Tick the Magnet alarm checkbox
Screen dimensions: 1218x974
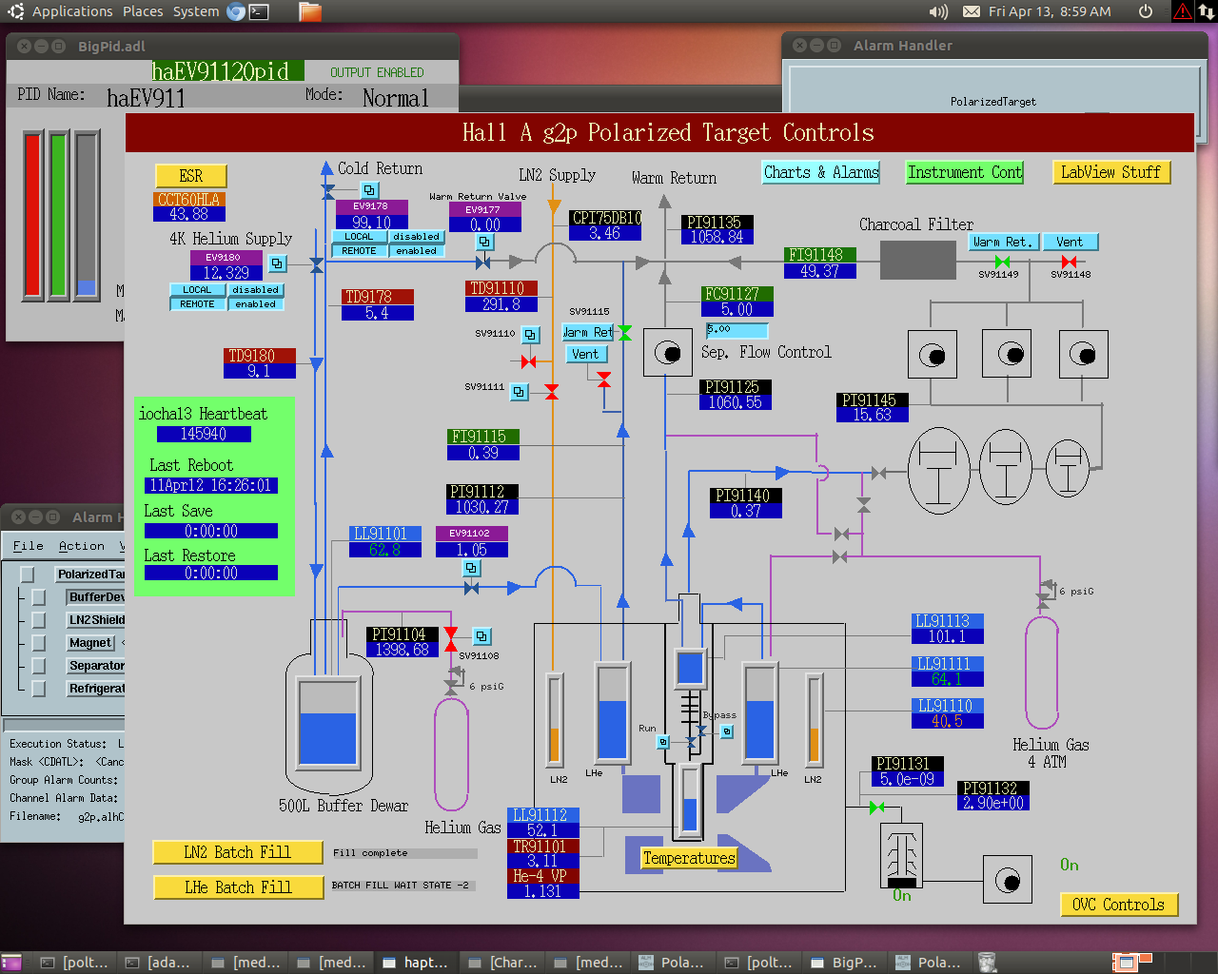tap(38, 643)
